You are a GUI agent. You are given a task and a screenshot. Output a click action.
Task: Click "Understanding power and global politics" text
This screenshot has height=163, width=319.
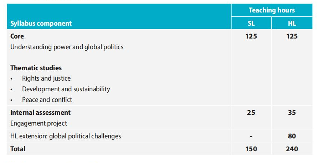67,47
